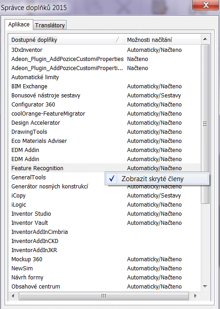Image resolution: width=220 pixels, height=309 pixels.
Task: Select Inventor Vault add-in
Action: point(105,223)
